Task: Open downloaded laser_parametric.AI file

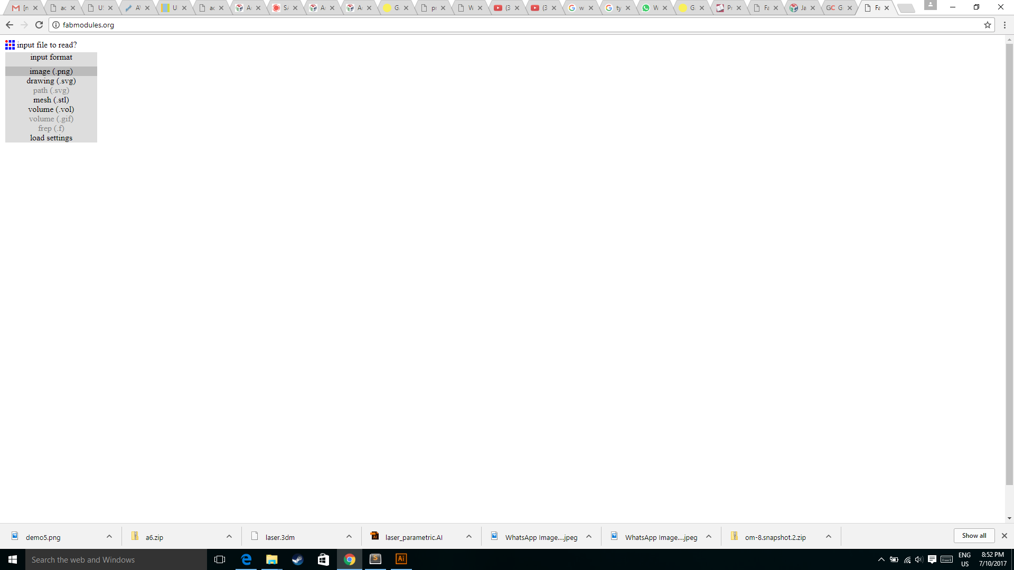Action: [x=414, y=537]
